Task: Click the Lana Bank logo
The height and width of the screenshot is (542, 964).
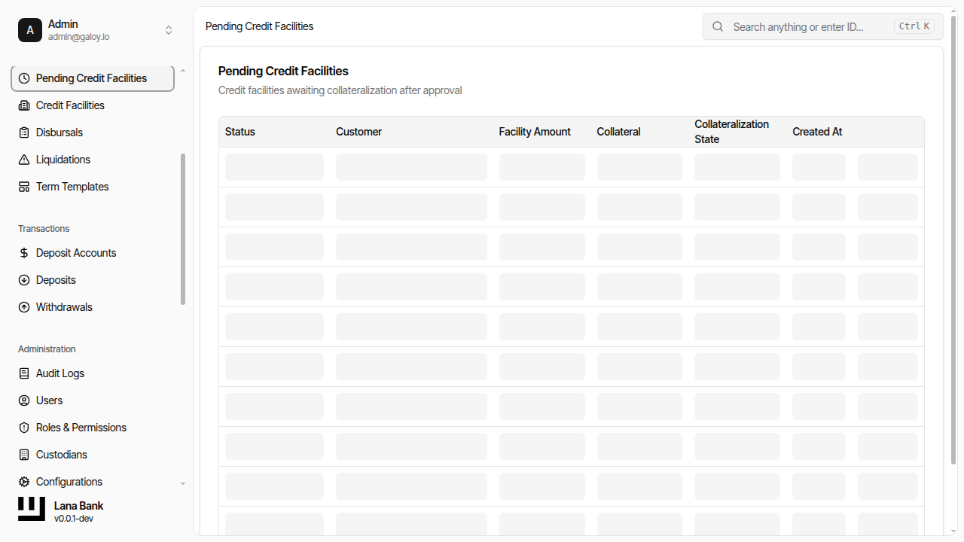Action: click(x=31, y=509)
